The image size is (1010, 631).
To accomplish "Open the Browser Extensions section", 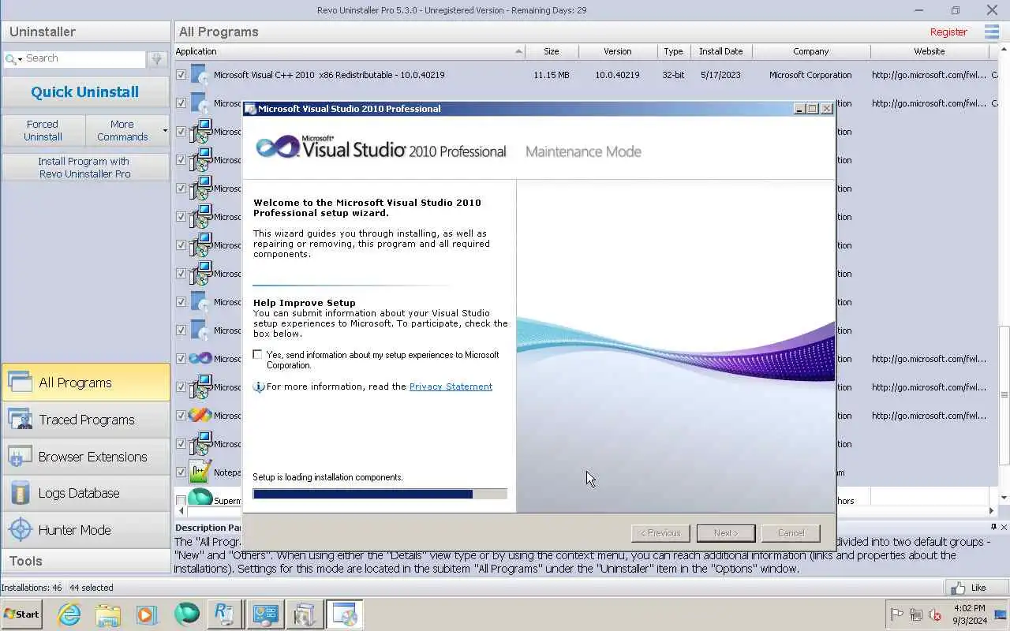I will (x=85, y=457).
